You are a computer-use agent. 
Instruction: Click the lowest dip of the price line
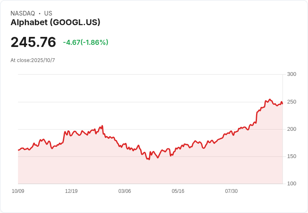pyautogui.click(x=149, y=160)
